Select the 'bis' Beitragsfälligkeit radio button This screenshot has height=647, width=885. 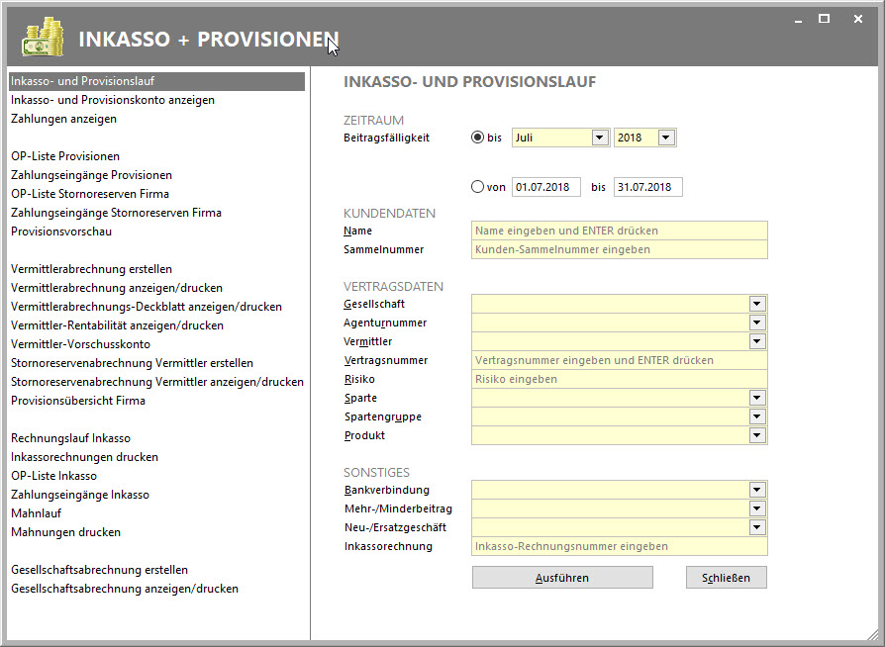coord(478,138)
